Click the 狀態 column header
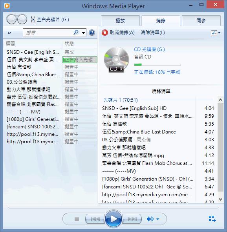227x232 pixels. (80, 44)
